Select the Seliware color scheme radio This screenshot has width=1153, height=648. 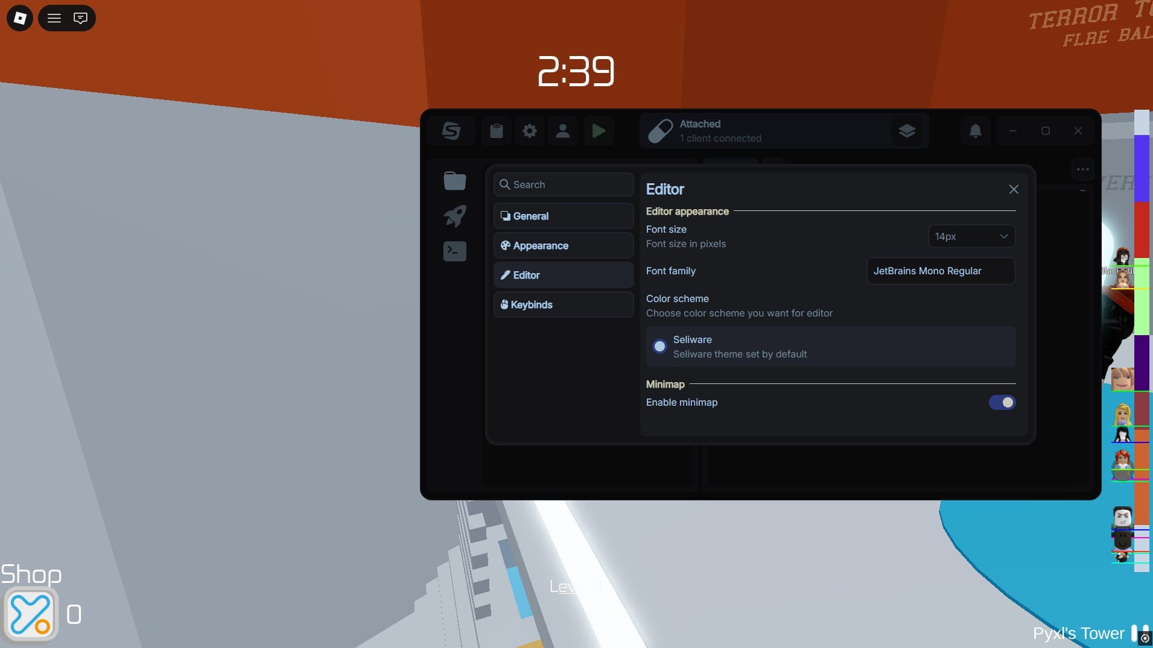click(x=659, y=347)
